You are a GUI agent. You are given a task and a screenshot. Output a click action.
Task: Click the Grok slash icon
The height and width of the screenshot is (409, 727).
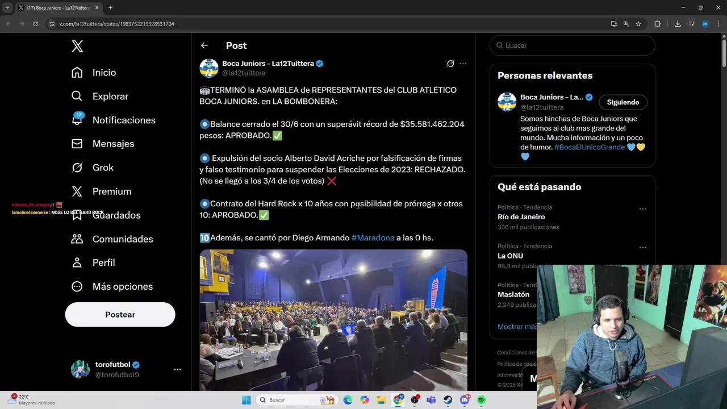[x=77, y=168]
